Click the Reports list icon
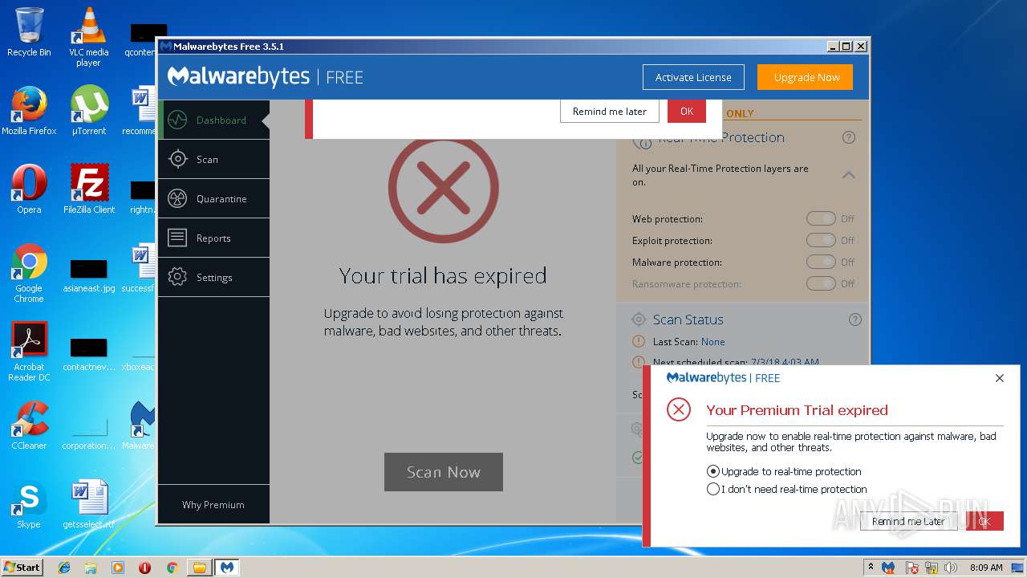 [177, 238]
